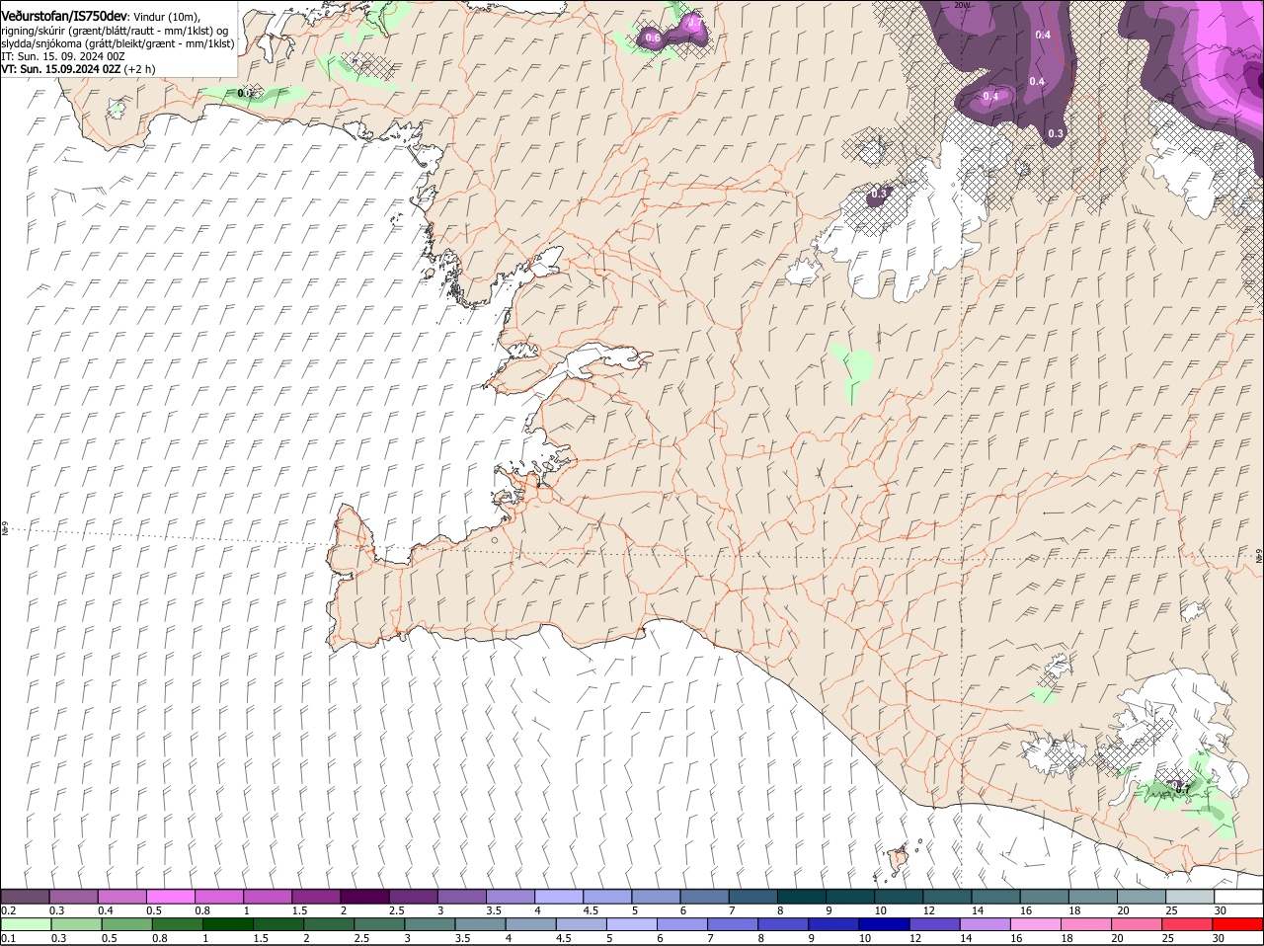Click lower legend swatch between 0.1 and 0.3
This screenshot has height=946, width=1264.
27,924
